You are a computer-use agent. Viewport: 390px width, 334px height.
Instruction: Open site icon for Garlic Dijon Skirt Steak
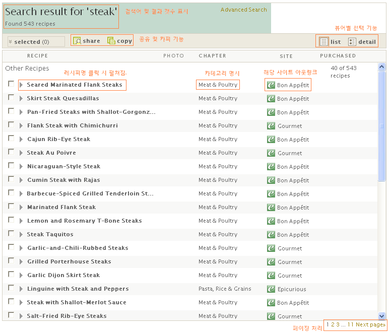[x=271, y=275]
